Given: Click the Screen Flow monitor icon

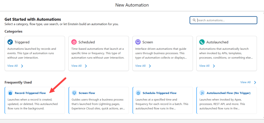Looking at the screenshot, I should [74, 93].
